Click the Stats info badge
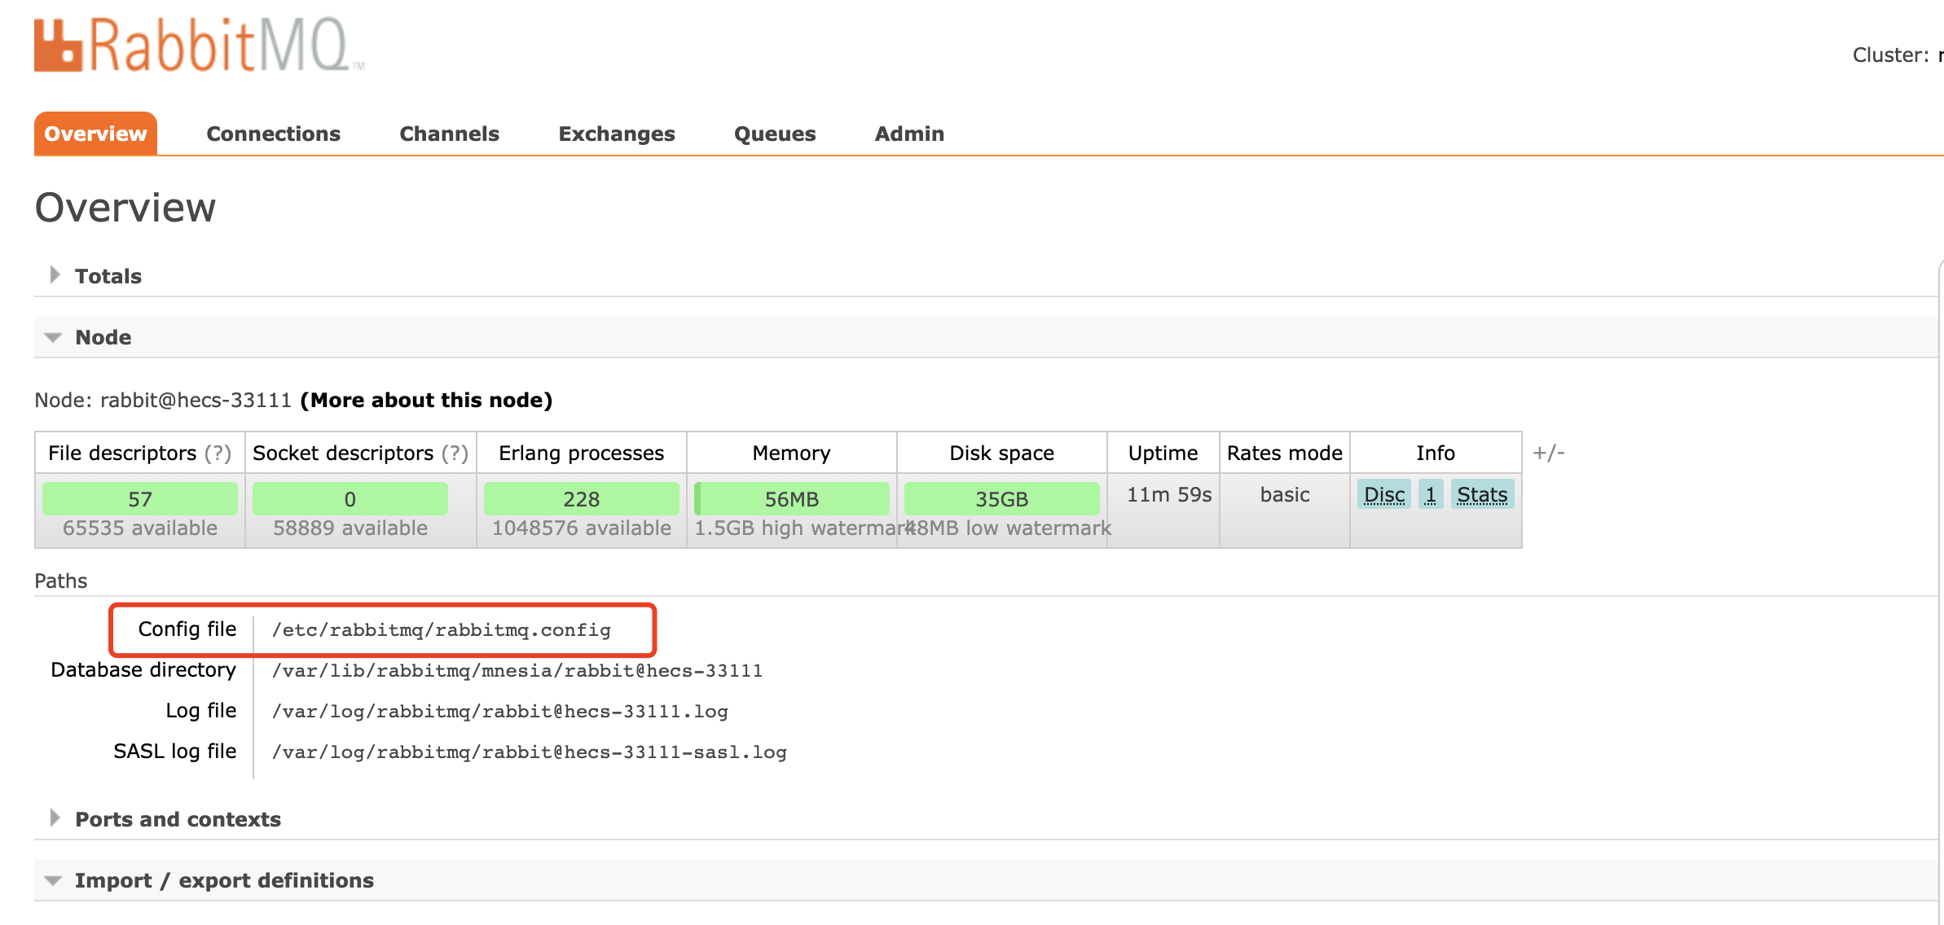Image resolution: width=1944 pixels, height=925 pixels. click(x=1481, y=494)
